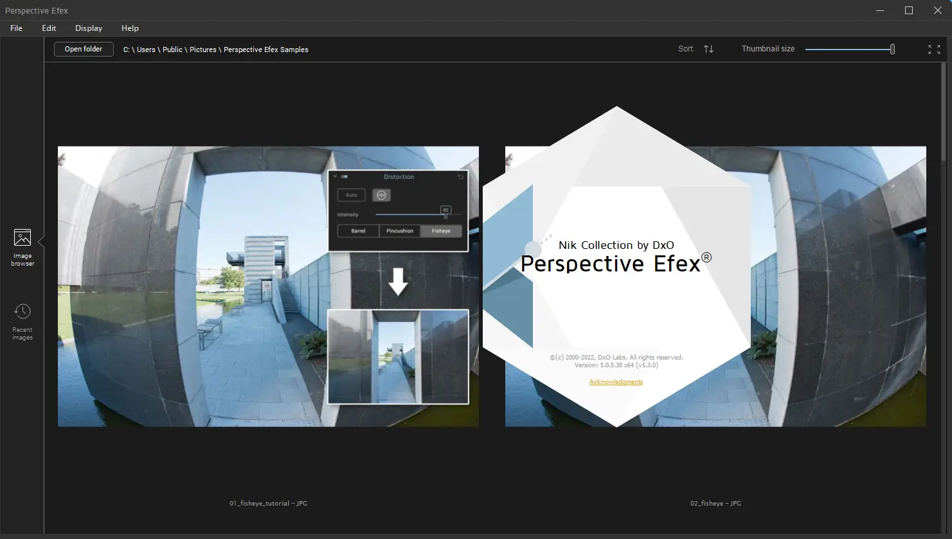Select the 02_fisheye image thumbnail
Screen dimensions: 952x539
point(838,286)
